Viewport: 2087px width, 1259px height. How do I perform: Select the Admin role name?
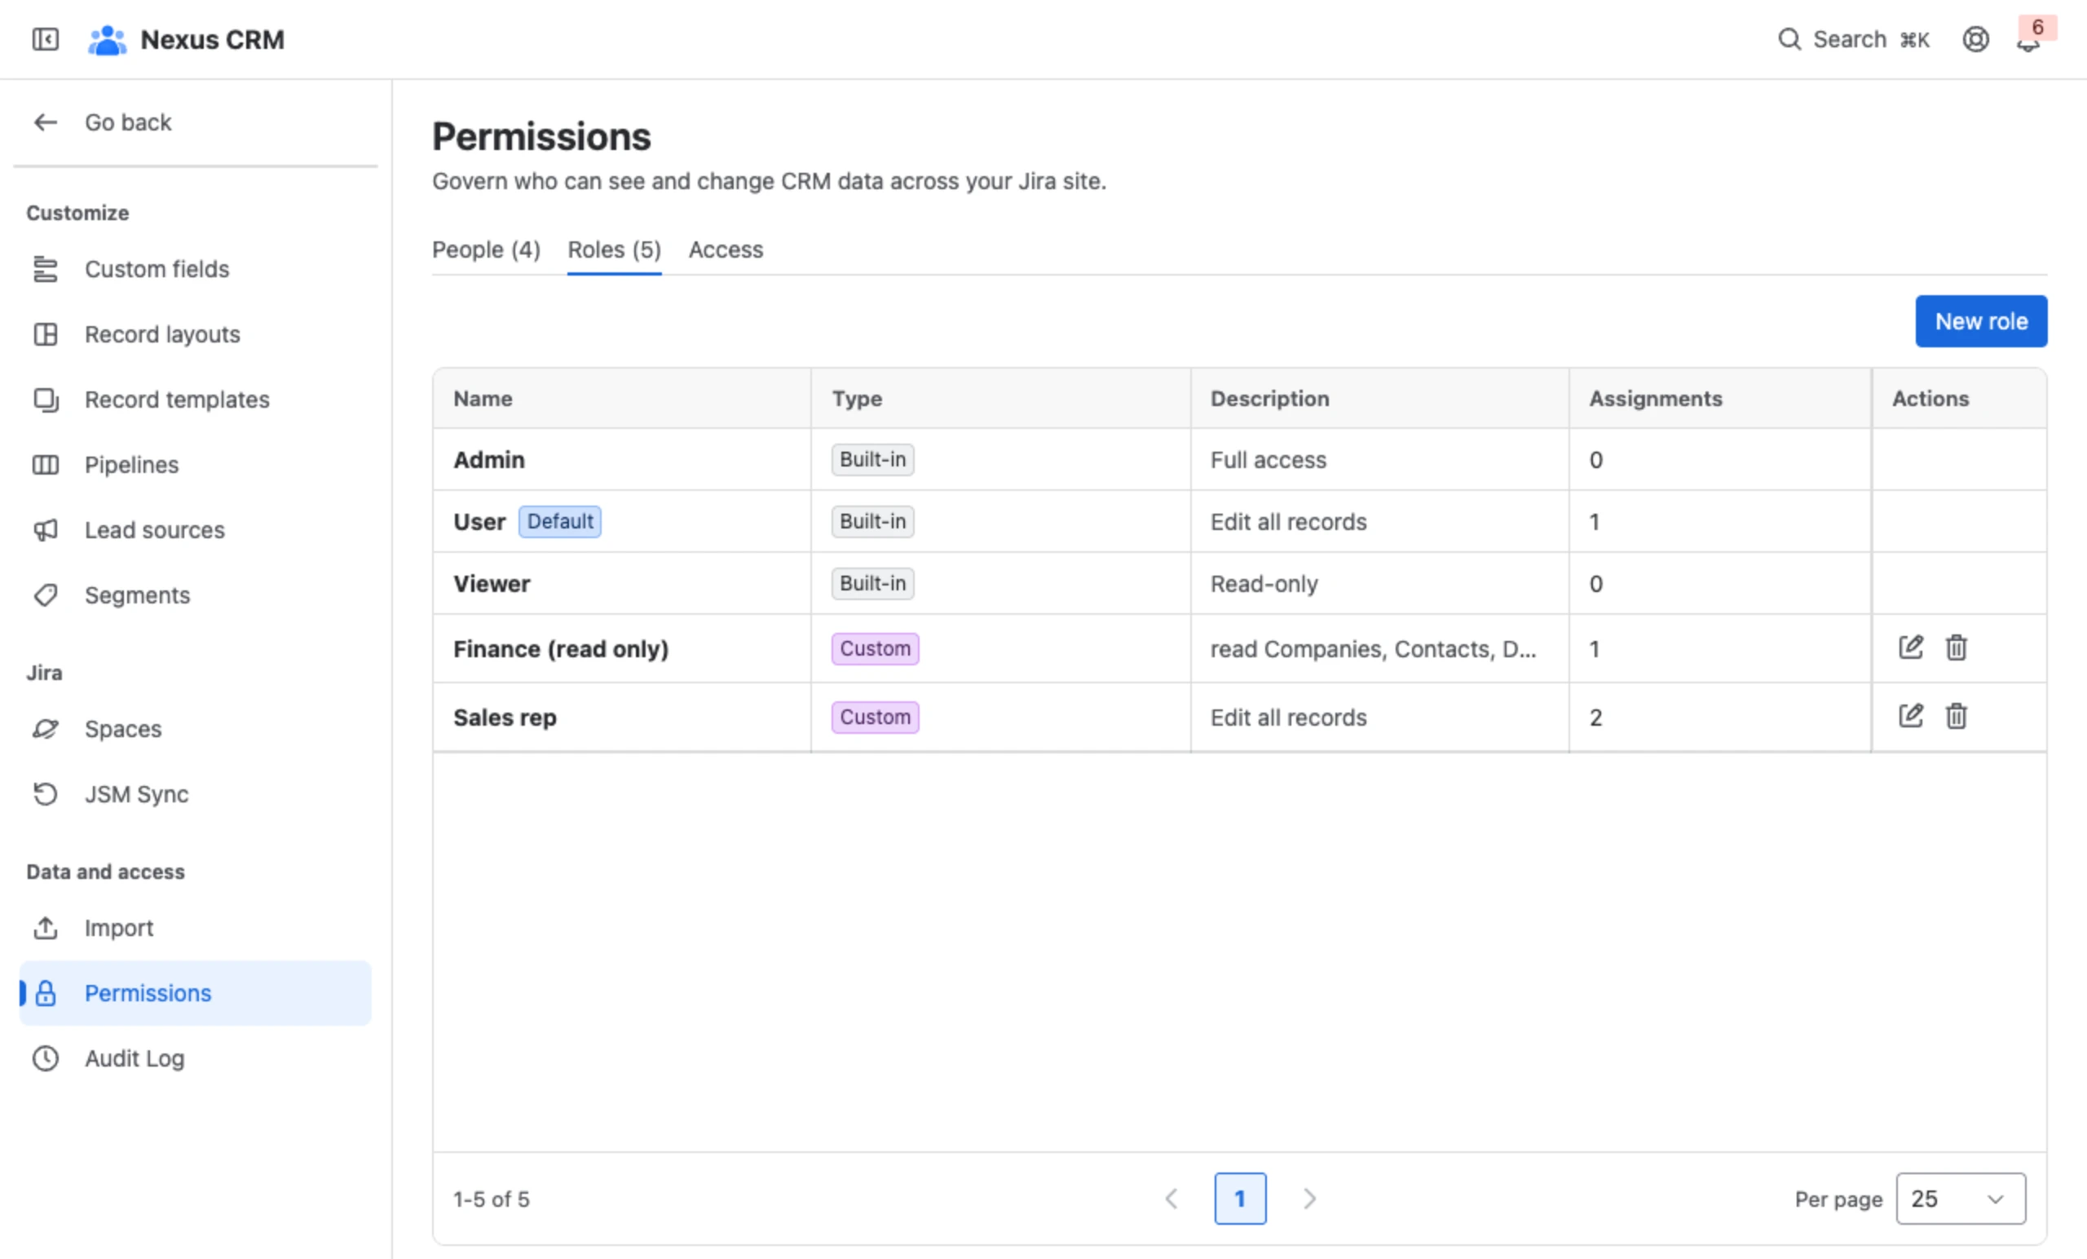point(488,459)
